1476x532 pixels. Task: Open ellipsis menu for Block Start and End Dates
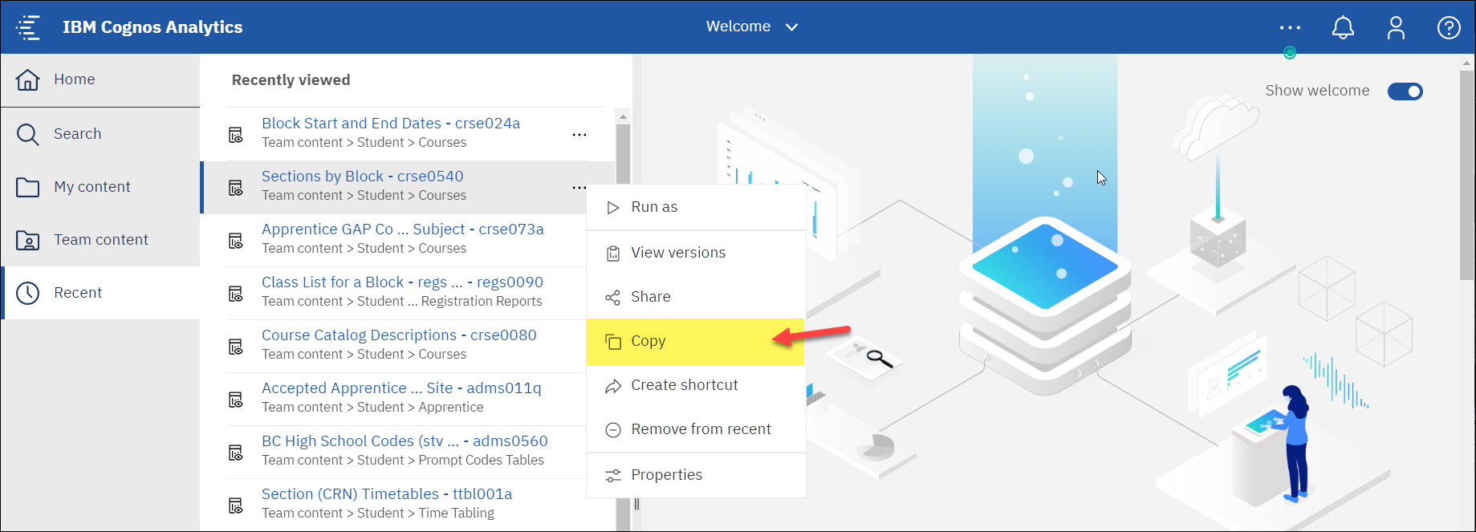(x=579, y=135)
